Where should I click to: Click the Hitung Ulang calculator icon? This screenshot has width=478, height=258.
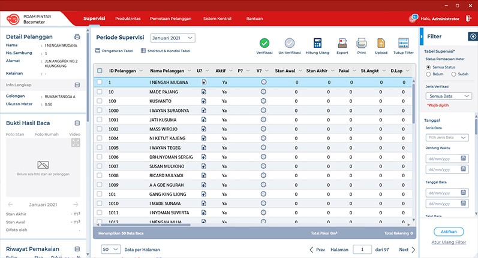coord(318,43)
